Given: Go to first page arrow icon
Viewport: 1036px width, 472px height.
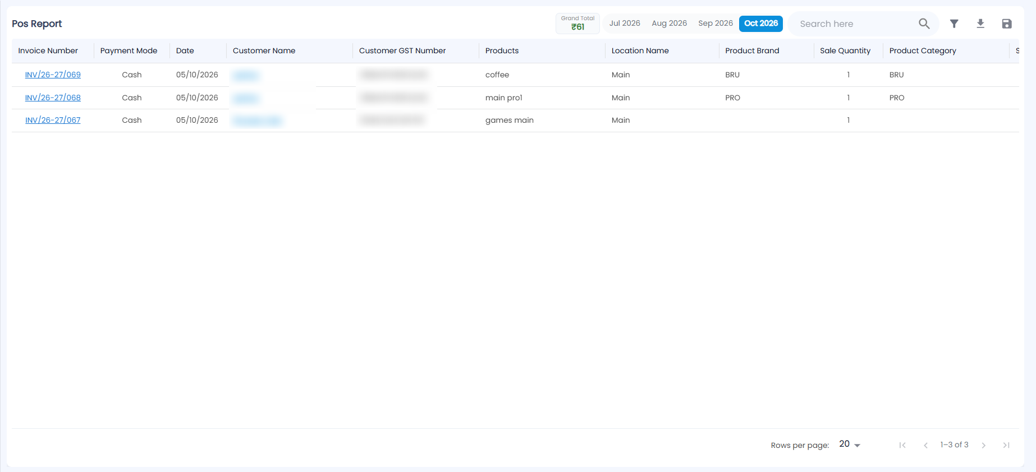Looking at the screenshot, I should point(902,445).
